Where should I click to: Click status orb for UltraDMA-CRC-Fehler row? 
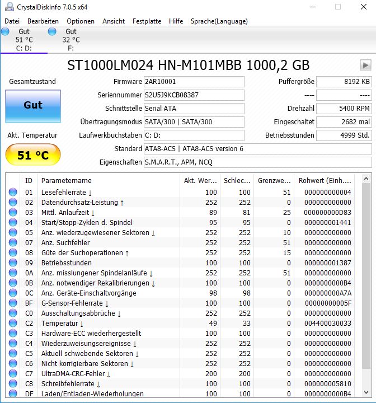13,373
